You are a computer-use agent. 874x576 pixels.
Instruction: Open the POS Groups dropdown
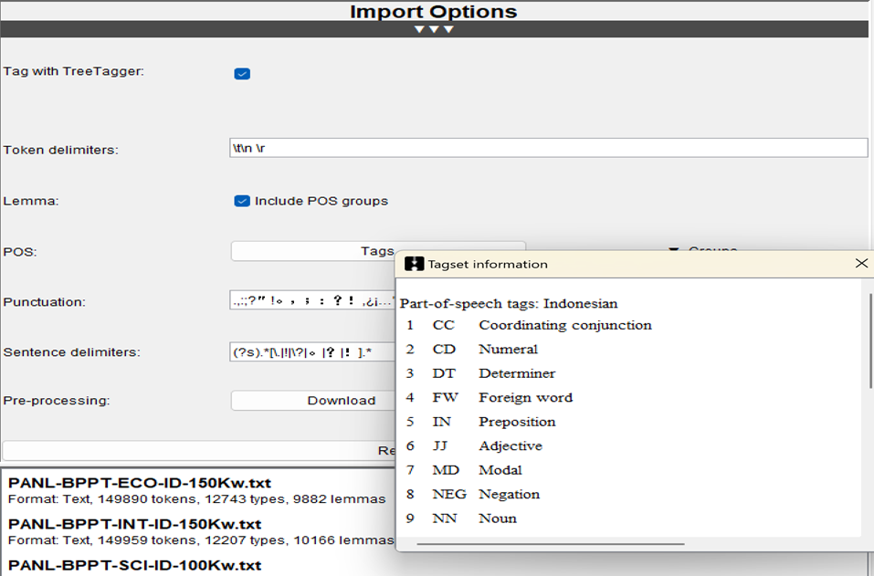click(703, 249)
